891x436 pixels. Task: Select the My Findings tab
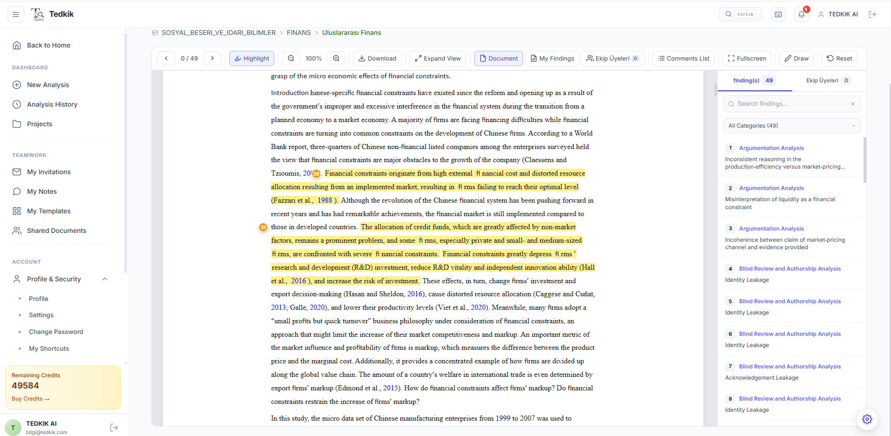[x=552, y=58]
